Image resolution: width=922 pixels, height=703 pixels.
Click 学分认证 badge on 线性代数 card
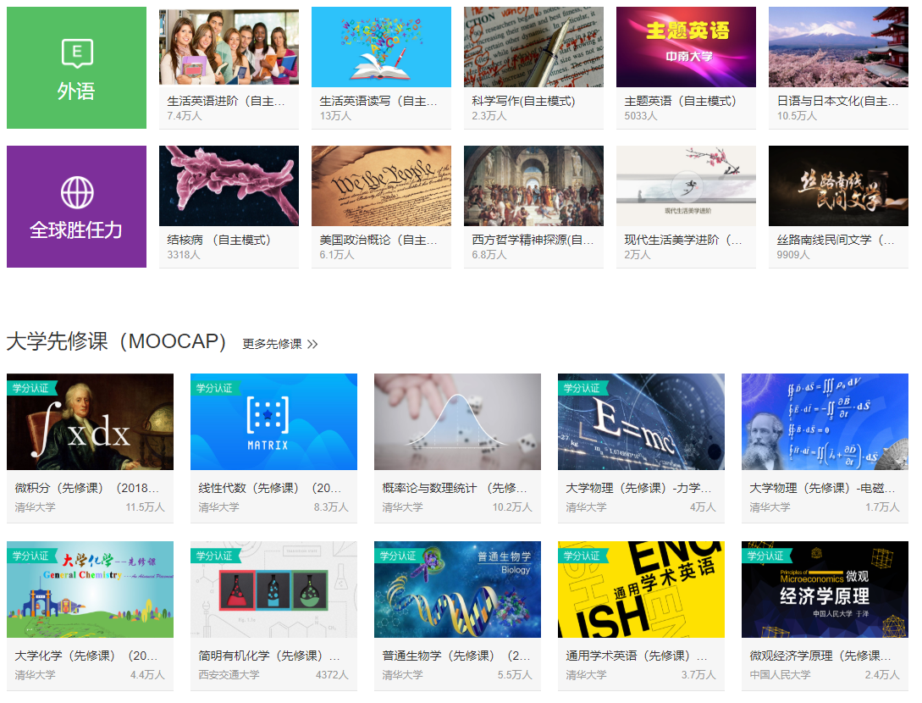click(214, 388)
